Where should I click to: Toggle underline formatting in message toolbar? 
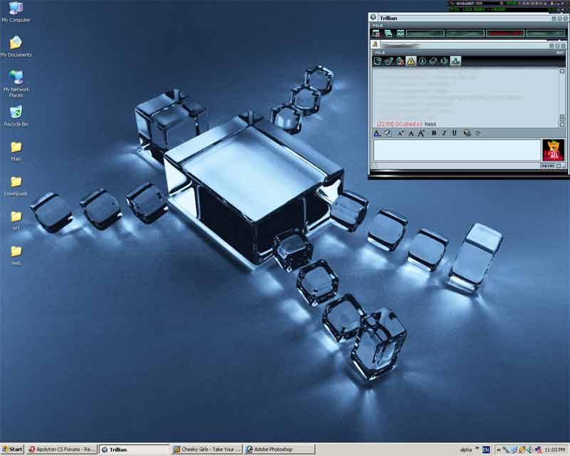454,133
